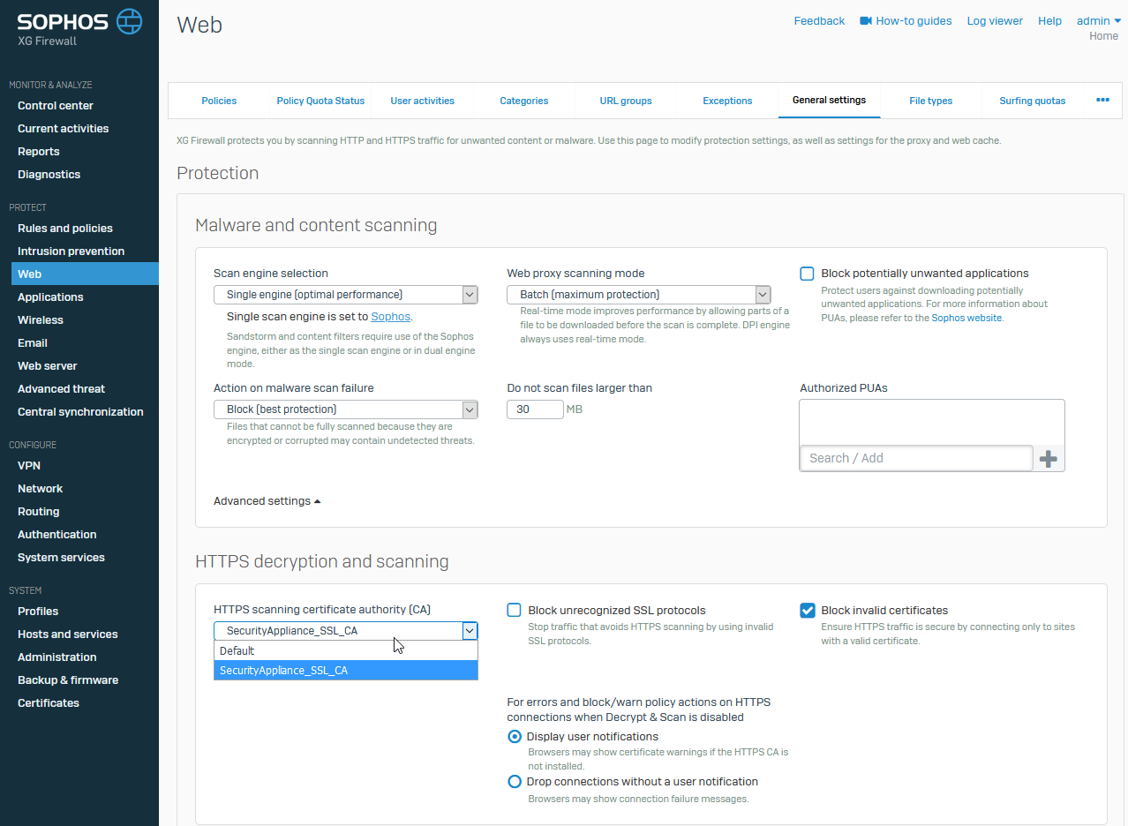Select Display user notifications radio button
This screenshot has height=826, width=1128.
click(x=515, y=737)
